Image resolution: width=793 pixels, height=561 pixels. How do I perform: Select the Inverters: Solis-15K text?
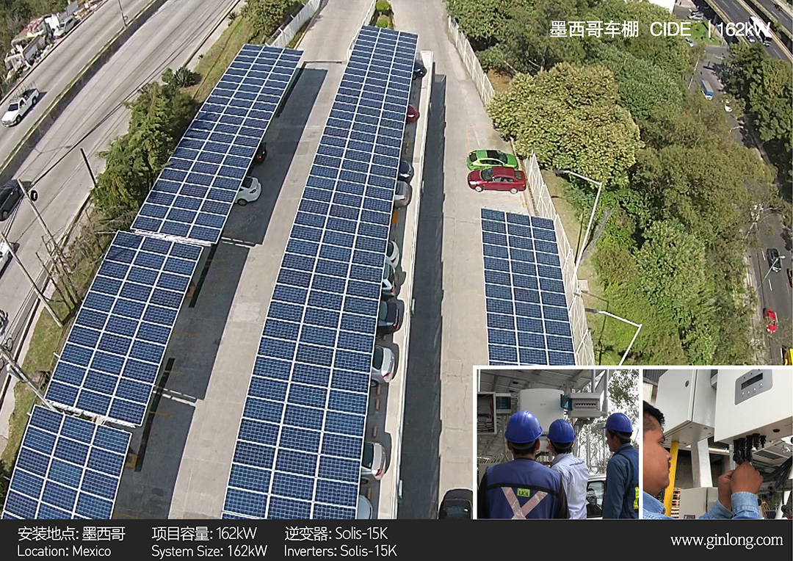pos(340,551)
